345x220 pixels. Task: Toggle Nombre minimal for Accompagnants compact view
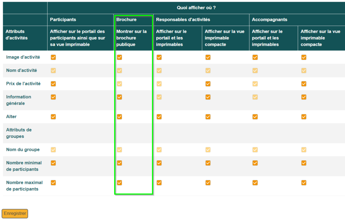point(304,163)
